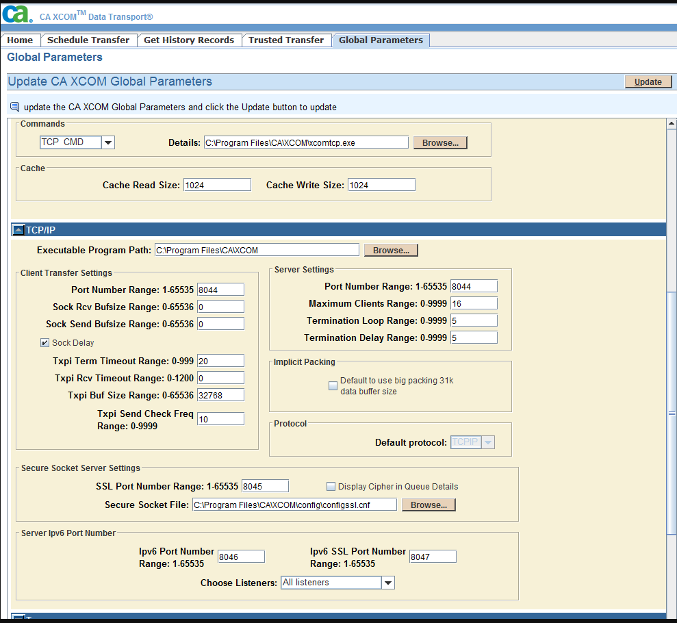Browse for Executable Program Path
The image size is (677, 623).
391,250
